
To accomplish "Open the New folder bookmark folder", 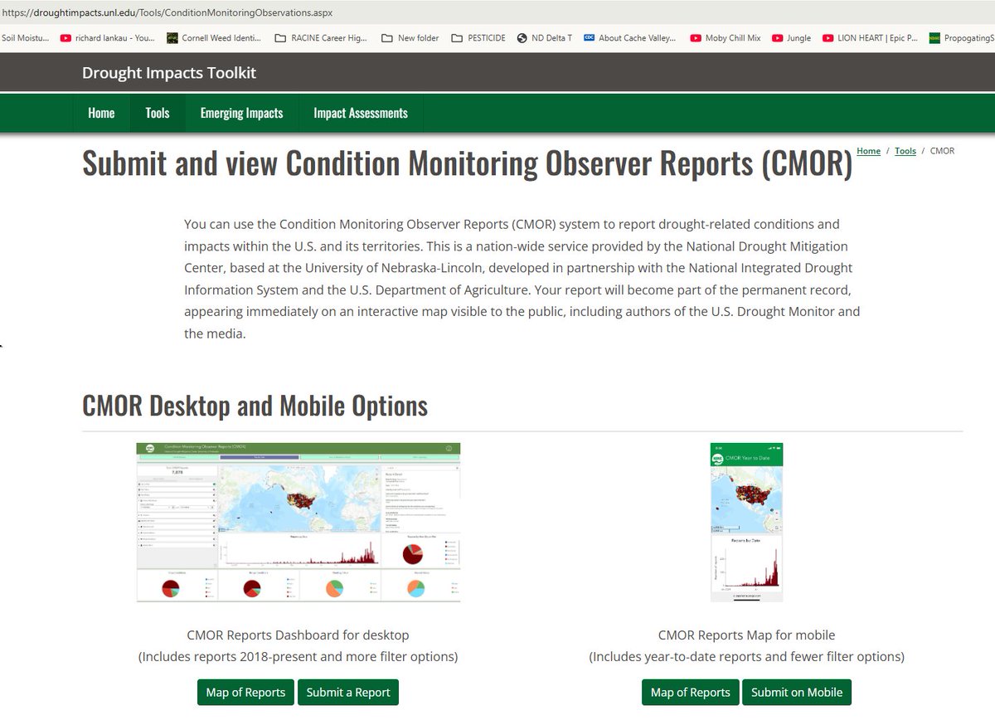I will coord(410,38).
